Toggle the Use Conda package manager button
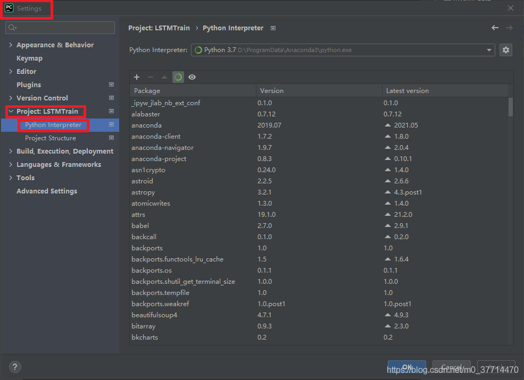 (178, 77)
